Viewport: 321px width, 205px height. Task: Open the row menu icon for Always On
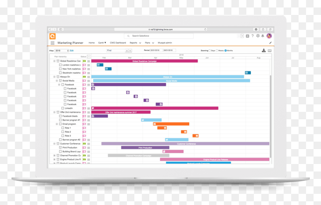tap(88, 77)
